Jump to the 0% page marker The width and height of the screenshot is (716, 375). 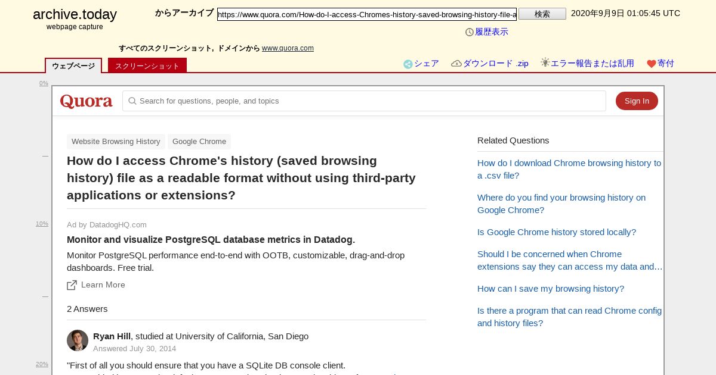tap(44, 83)
